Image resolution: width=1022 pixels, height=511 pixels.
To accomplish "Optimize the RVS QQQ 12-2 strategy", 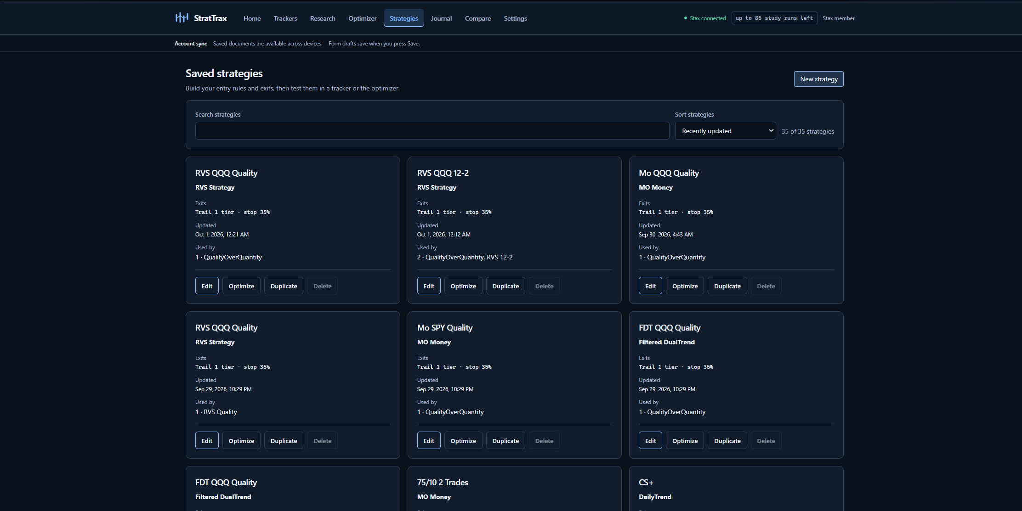I will tap(463, 286).
